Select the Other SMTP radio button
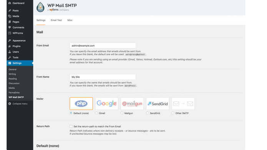 point(173,113)
